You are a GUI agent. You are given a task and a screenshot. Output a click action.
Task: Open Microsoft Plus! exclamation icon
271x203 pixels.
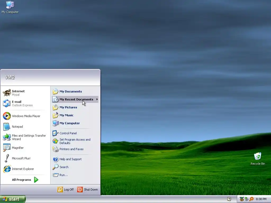[x=7, y=158]
